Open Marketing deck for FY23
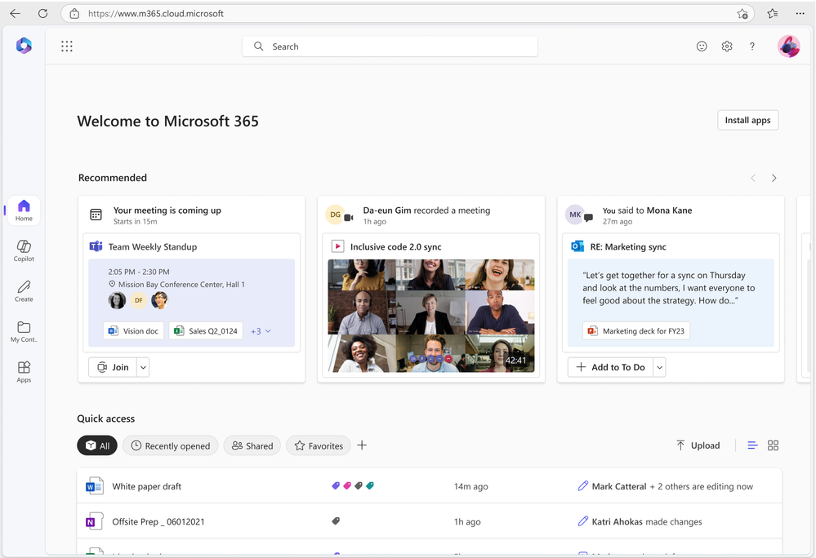The image size is (816, 558). coord(636,331)
